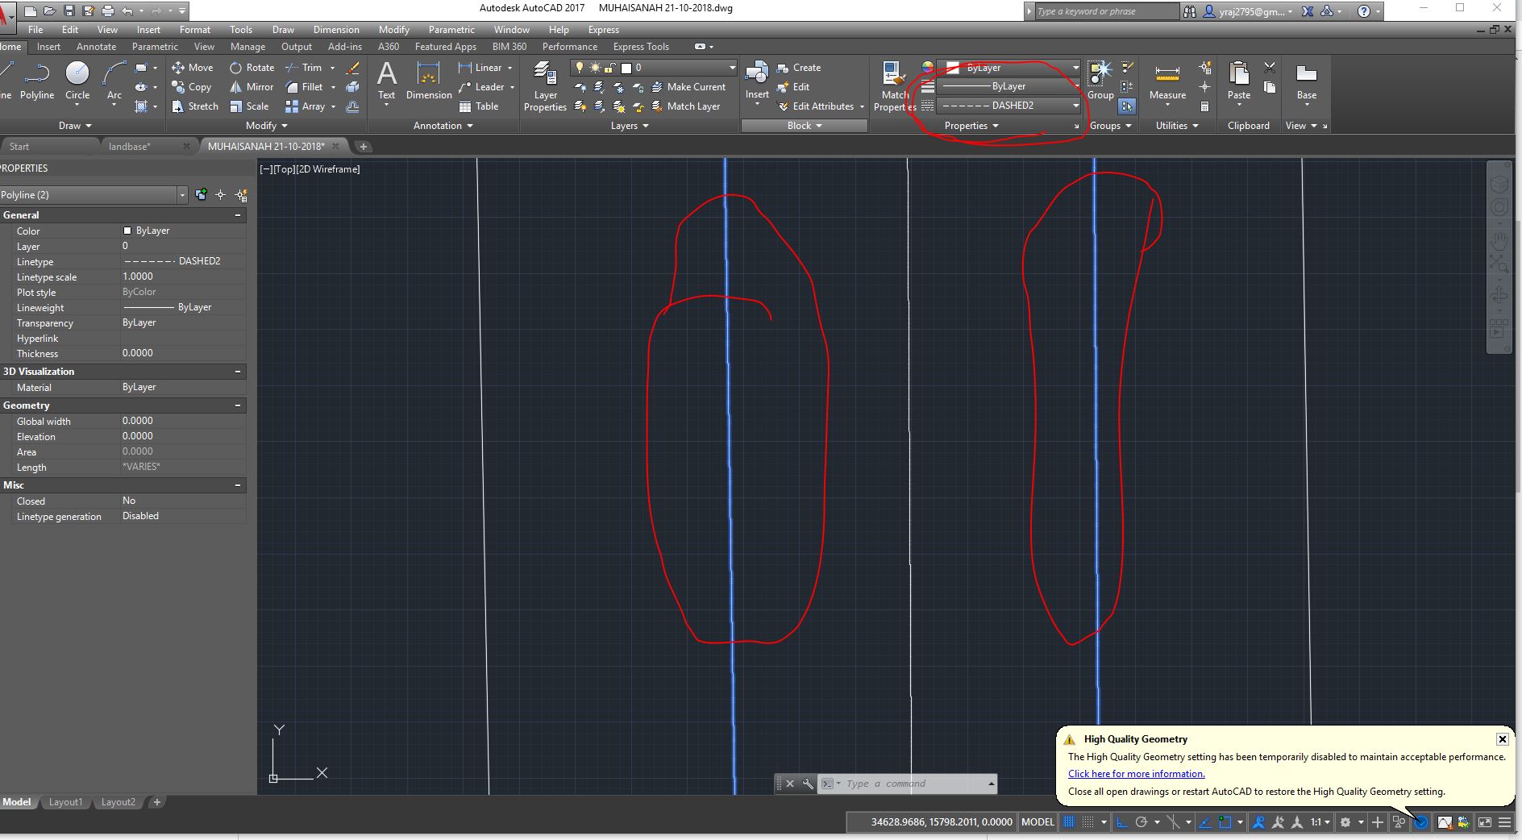Viewport: 1522px width, 840px height.
Task: Toggle PICKADD value in Properties palette
Action: click(201, 195)
